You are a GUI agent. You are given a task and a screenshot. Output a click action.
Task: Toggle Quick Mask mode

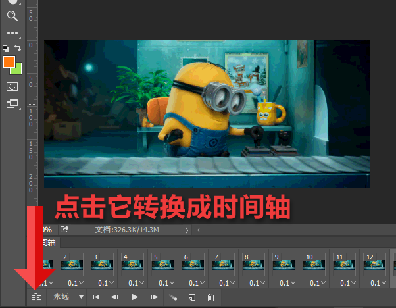click(12, 87)
